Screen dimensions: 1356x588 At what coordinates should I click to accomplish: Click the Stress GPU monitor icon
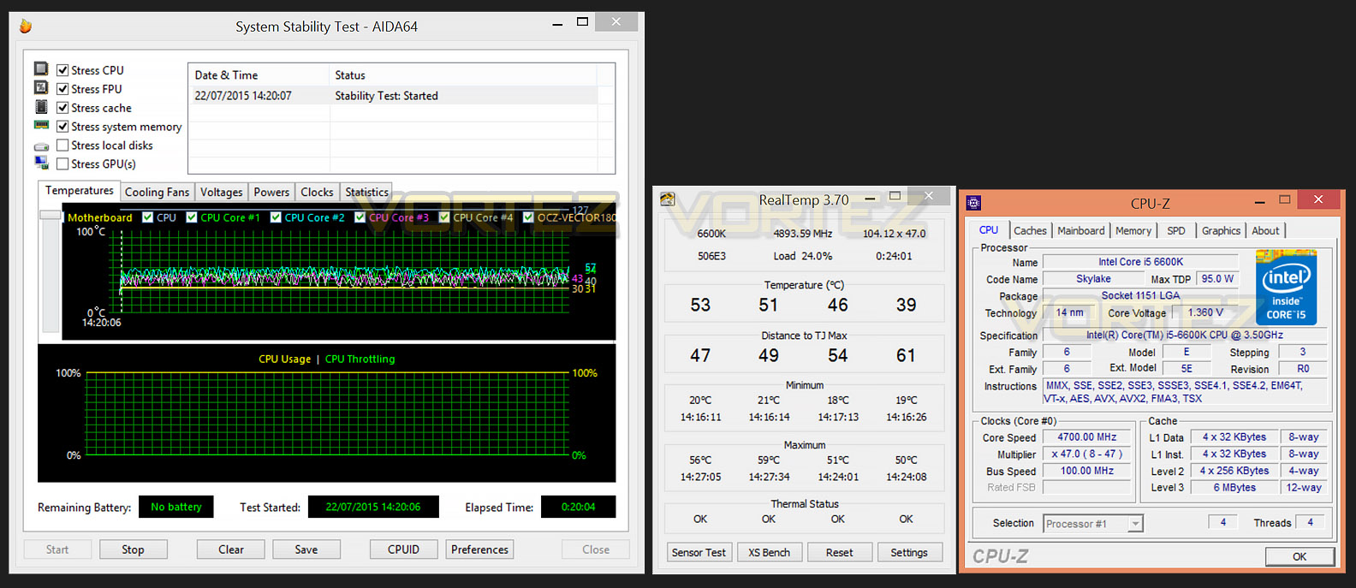coord(41,163)
